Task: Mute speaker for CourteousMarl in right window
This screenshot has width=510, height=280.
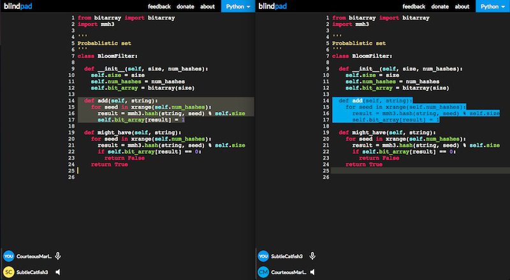Action: [312, 272]
